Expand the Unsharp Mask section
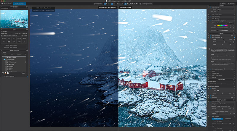Viewport: 237px width, 131px height. coord(209,73)
